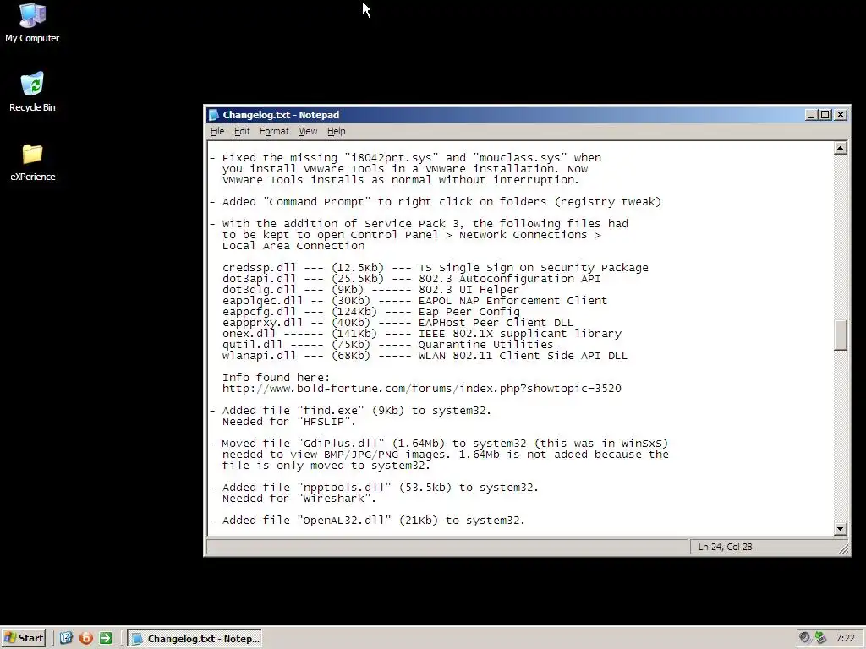Click the line starting with eappcfg.dll
866x649 pixels.
click(x=370, y=312)
